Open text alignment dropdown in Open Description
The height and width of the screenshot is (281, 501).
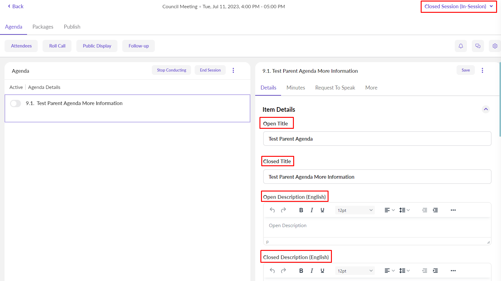(389, 210)
